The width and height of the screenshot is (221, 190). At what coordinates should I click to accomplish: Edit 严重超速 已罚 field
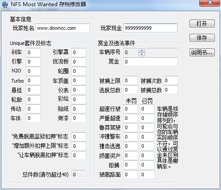(x=147, y=118)
